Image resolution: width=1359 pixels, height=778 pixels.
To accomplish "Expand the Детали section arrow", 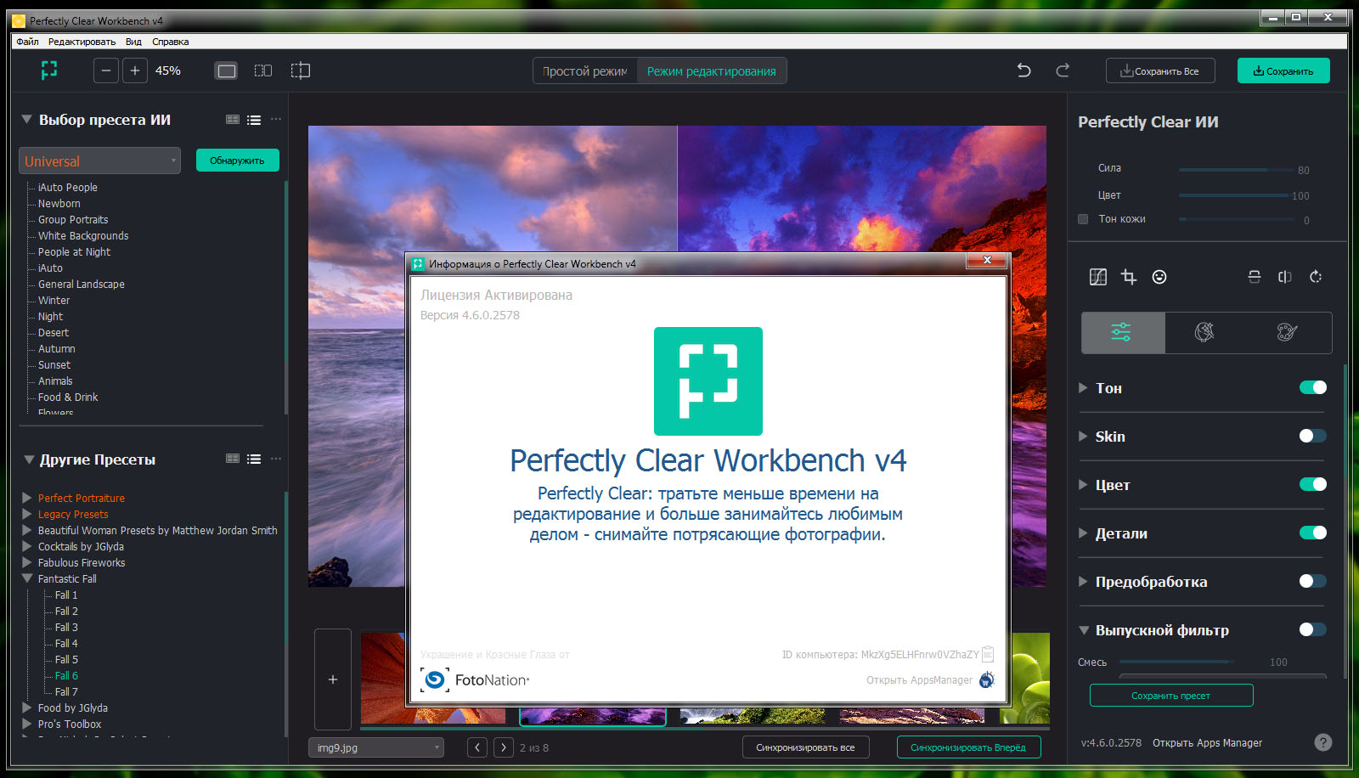I will (x=1083, y=533).
